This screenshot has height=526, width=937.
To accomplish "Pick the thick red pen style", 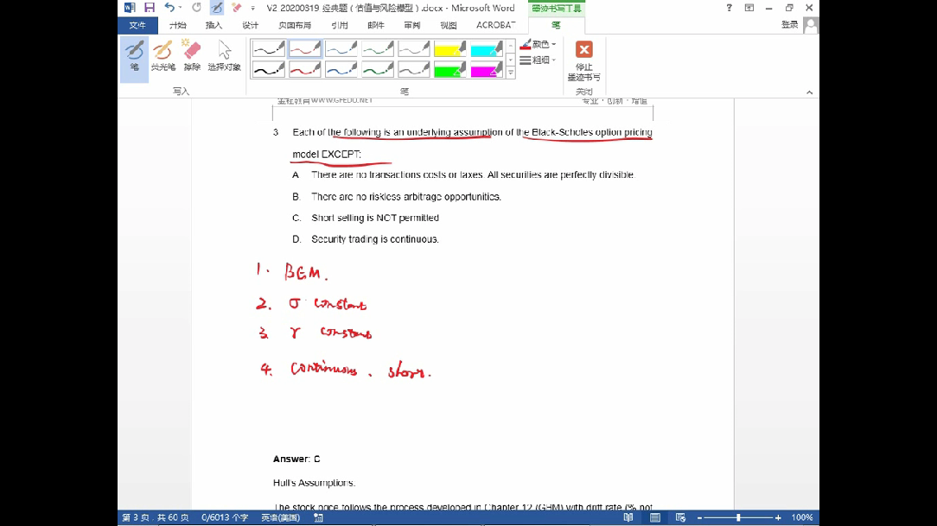I will coord(305,70).
